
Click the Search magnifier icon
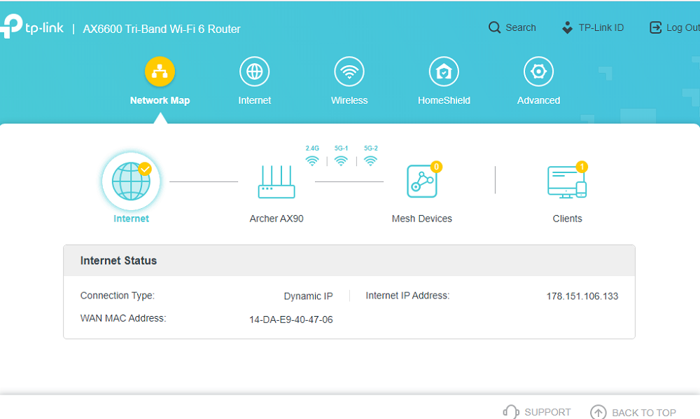(x=494, y=28)
